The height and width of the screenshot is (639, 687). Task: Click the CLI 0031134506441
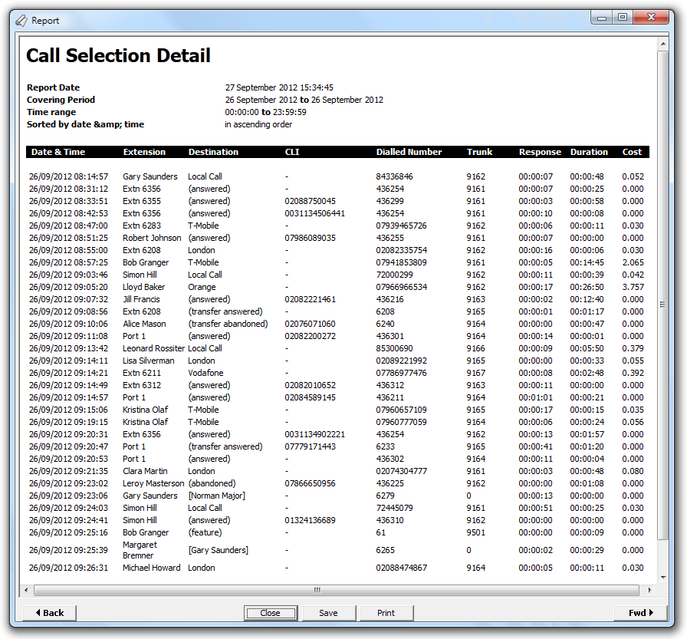pyautogui.click(x=314, y=213)
